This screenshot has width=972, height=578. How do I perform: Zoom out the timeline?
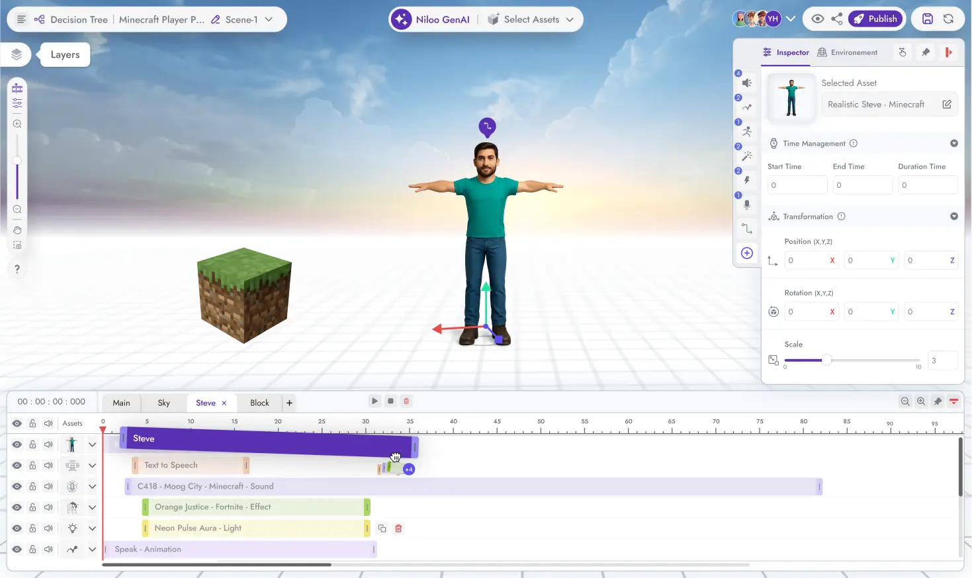pyautogui.click(x=905, y=401)
